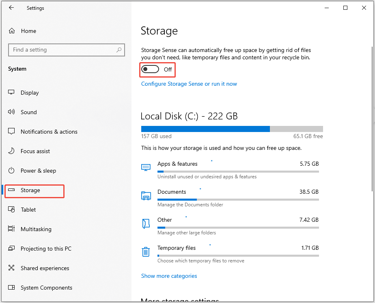Click the 157 GB used label
The width and height of the screenshot is (375, 303).
point(156,136)
